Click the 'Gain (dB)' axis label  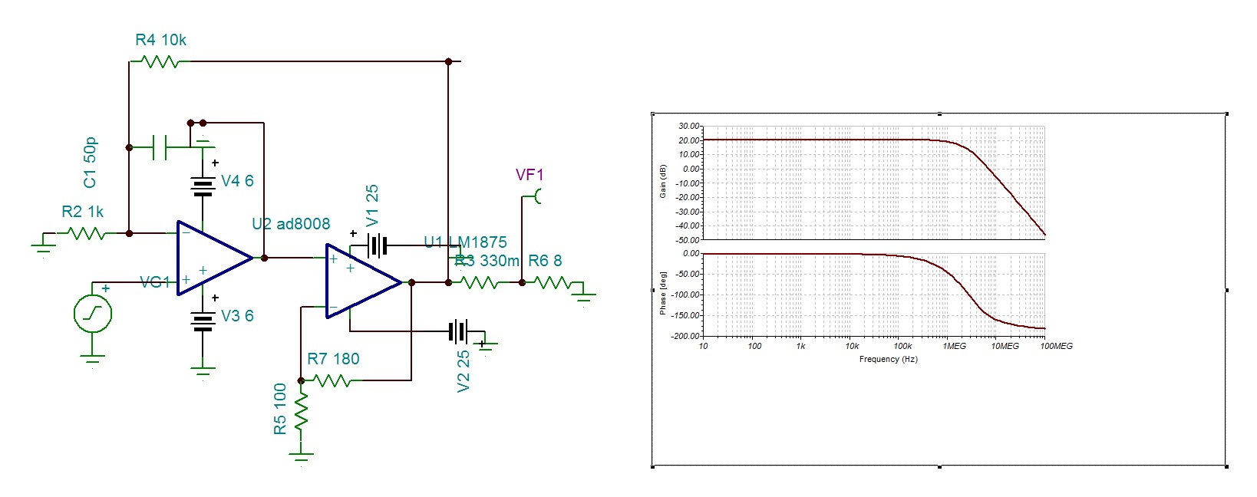coord(663,182)
